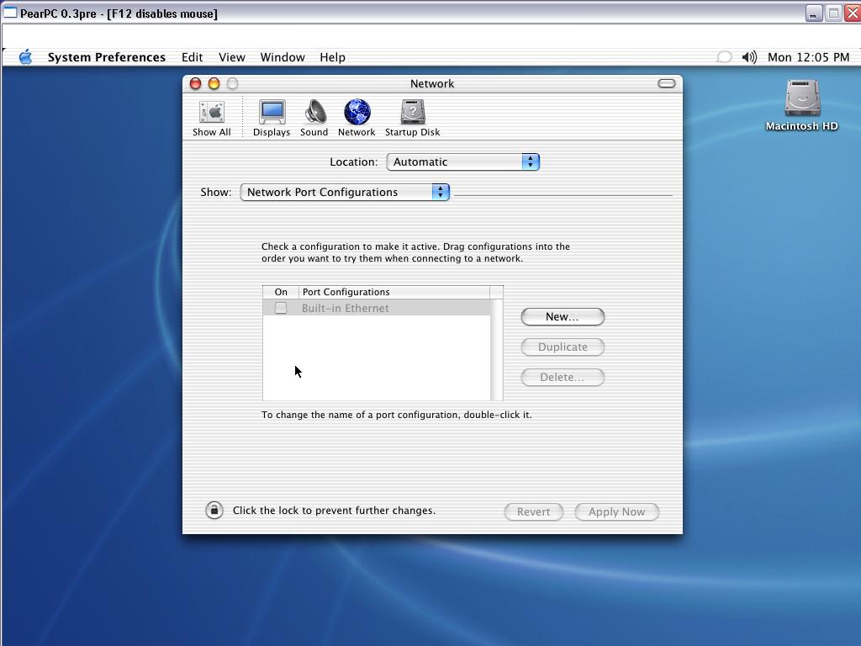The height and width of the screenshot is (646, 861).
Task: Click the port list vertical scrollbar
Action: [x=497, y=349]
